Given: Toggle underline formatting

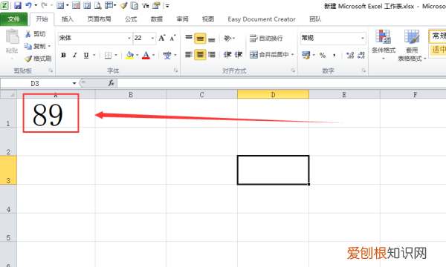Looking at the screenshot, I should coord(86,55).
